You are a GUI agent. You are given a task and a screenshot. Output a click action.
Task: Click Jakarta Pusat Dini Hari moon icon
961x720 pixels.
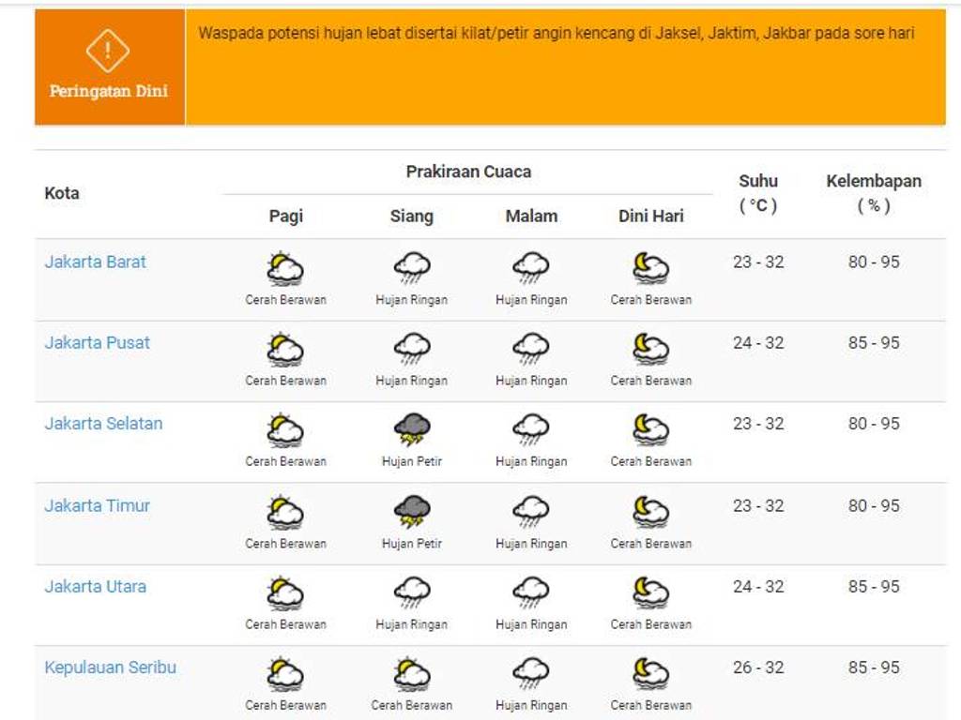[x=650, y=350]
